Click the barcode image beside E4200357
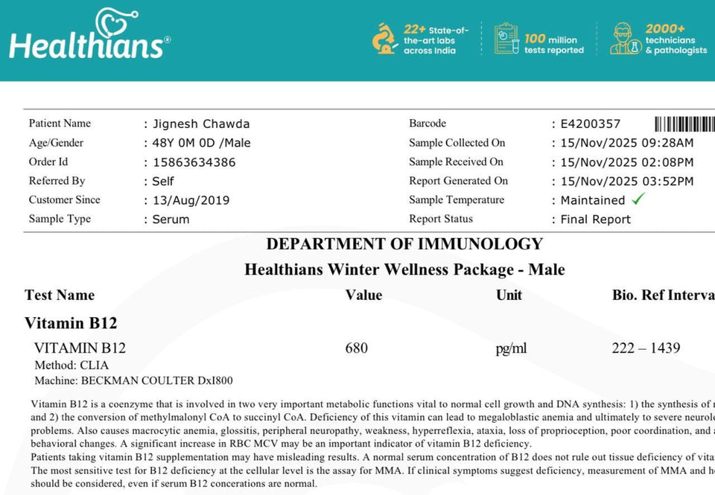This screenshot has width=715, height=495. pyautogui.click(x=684, y=124)
